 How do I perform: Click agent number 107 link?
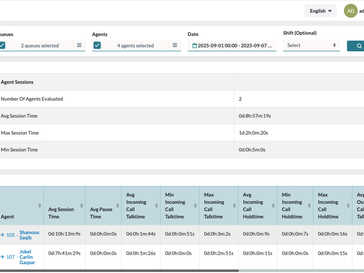(11, 257)
